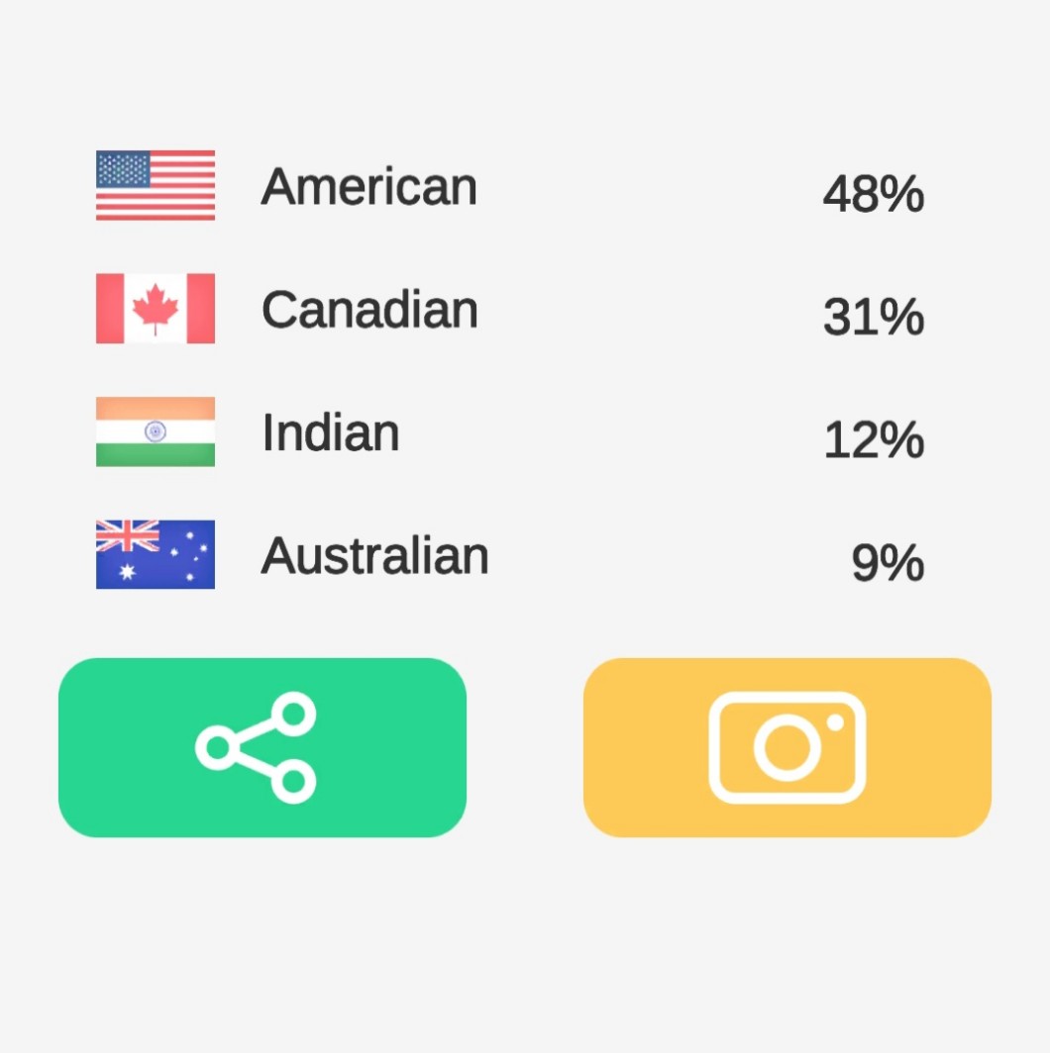Click the Ashoka Chakra wheel on India's flag
Image resolution: width=1050 pixels, height=1053 pixels.
pos(156,431)
